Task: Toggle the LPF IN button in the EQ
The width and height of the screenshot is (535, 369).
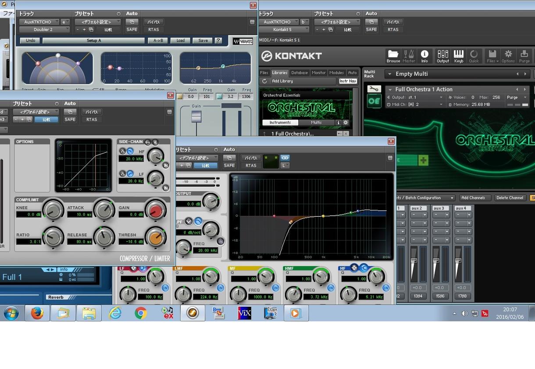Action: pos(221,241)
